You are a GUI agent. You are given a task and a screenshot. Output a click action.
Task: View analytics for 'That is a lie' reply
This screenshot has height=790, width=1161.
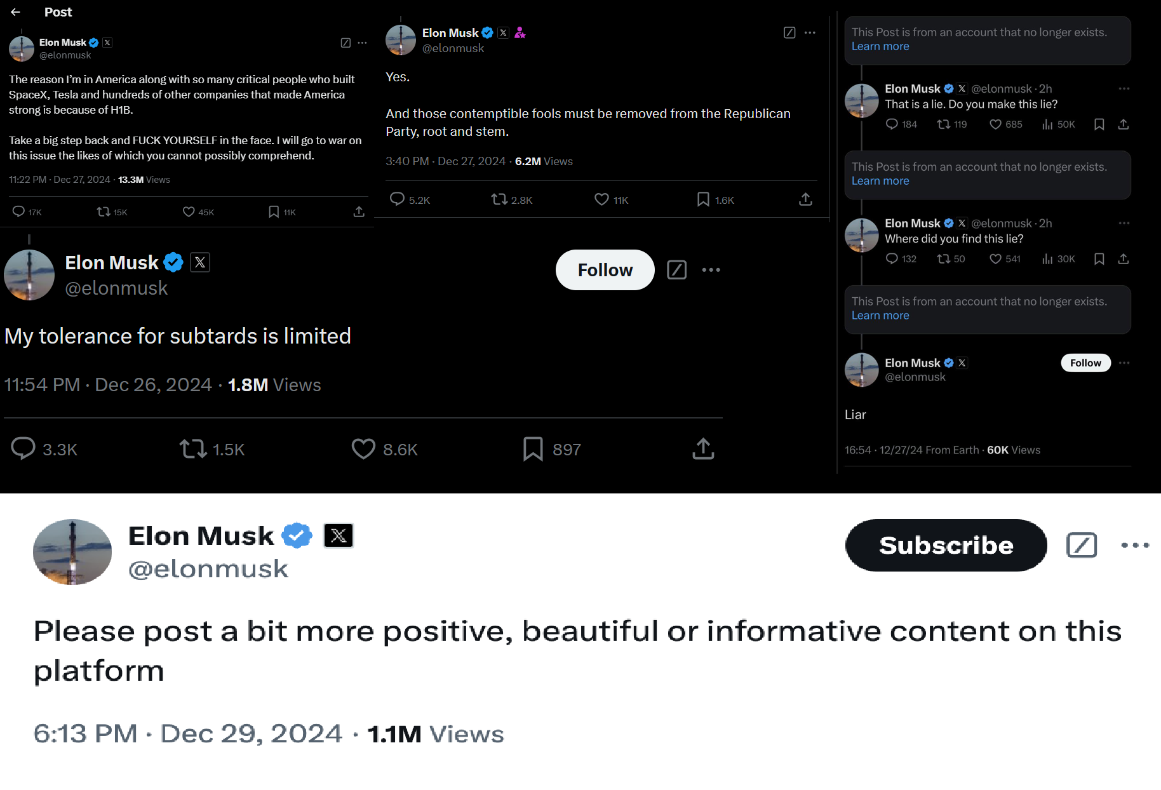tap(1047, 124)
